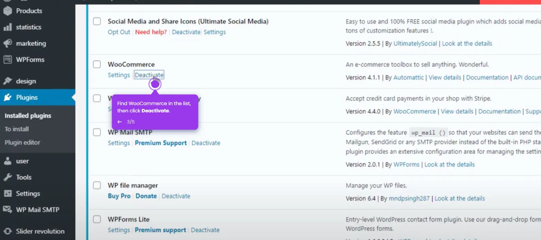
Task: Deactivate the WooCommerce plugin
Action: click(149, 75)
